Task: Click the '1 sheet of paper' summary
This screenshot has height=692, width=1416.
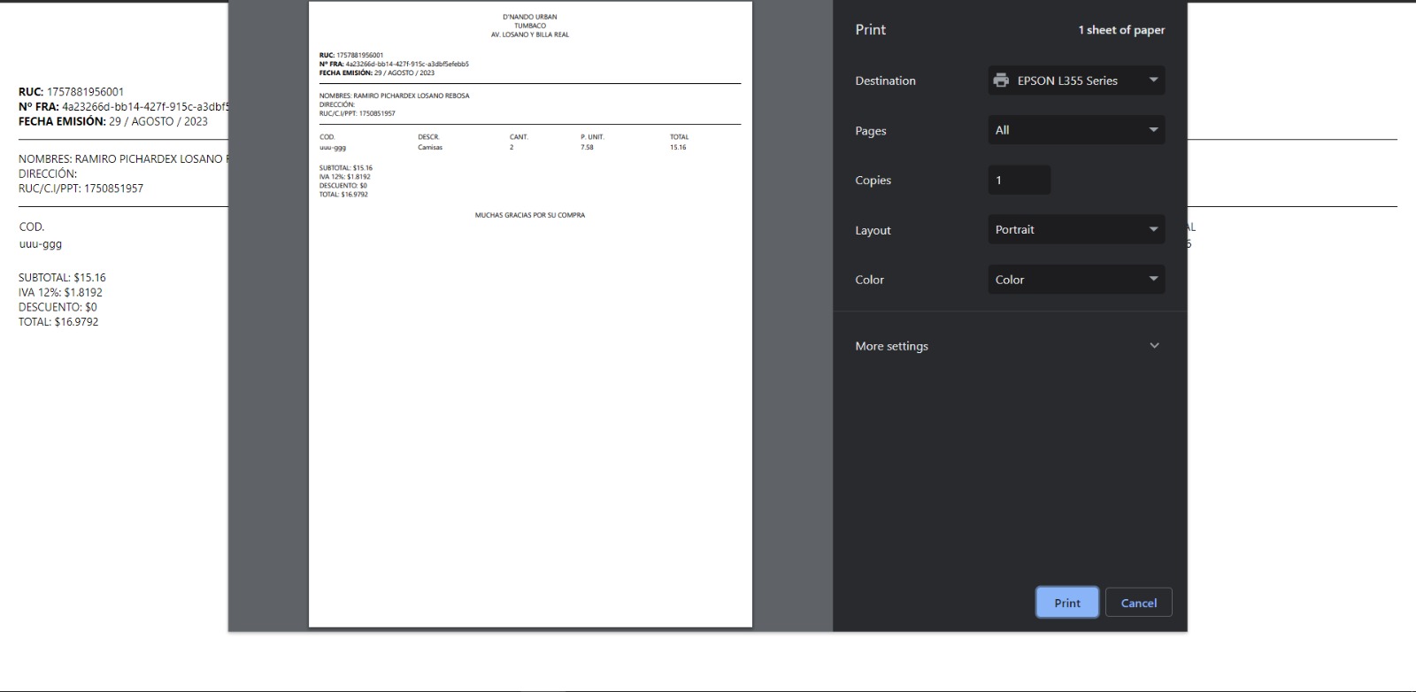Action: click(1120, 30)
